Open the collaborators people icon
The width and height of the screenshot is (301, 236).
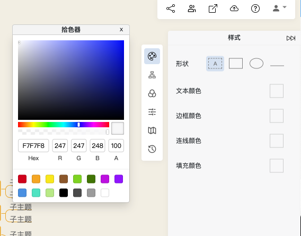point(192,8)
